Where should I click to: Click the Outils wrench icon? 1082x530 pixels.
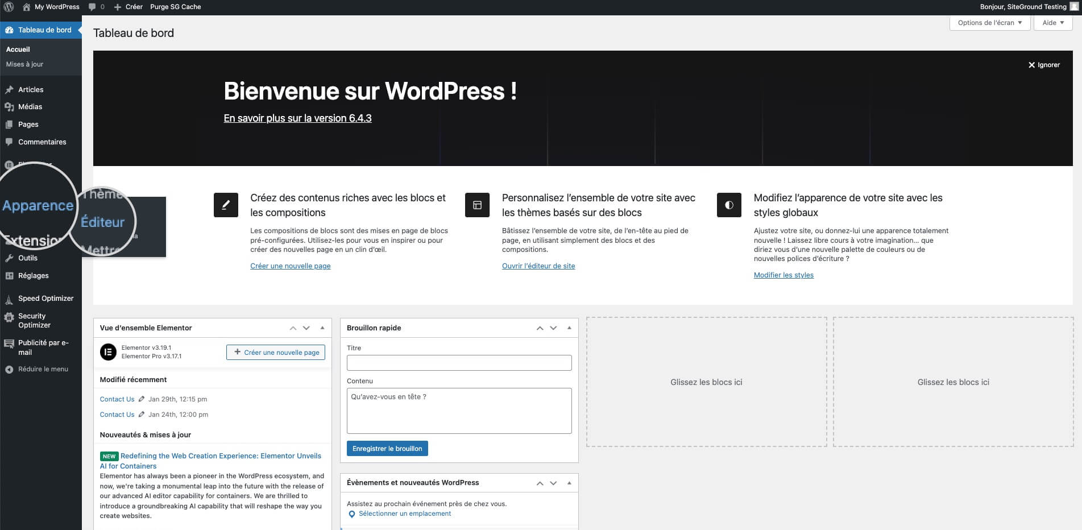click(9, 258)
